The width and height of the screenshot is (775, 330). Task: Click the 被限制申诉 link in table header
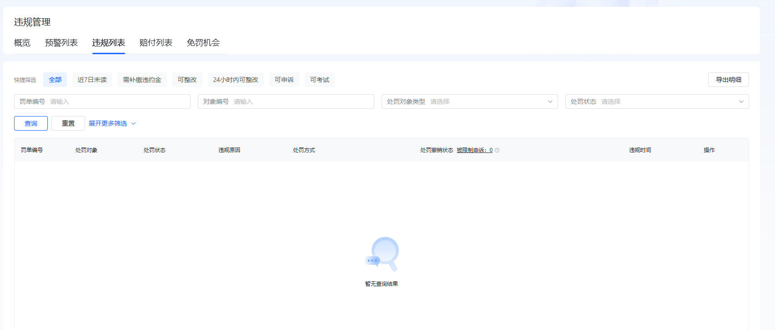[474, 150]
